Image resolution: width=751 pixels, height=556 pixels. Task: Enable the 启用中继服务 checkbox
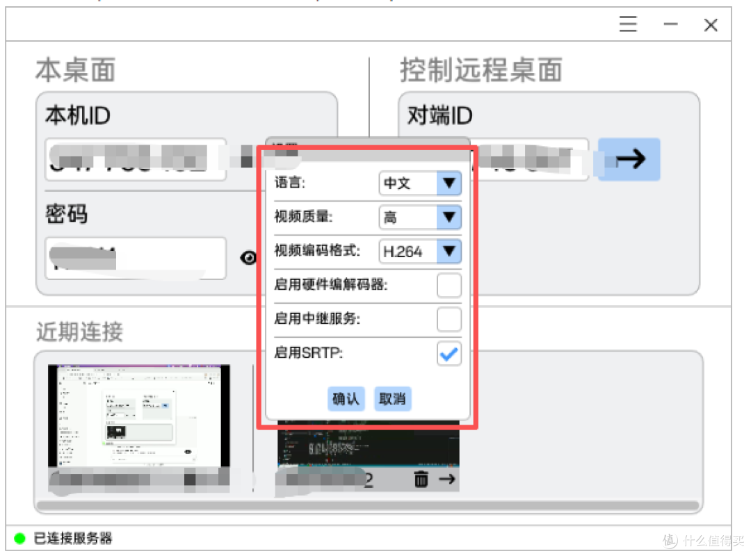click(x=449, y=320)
